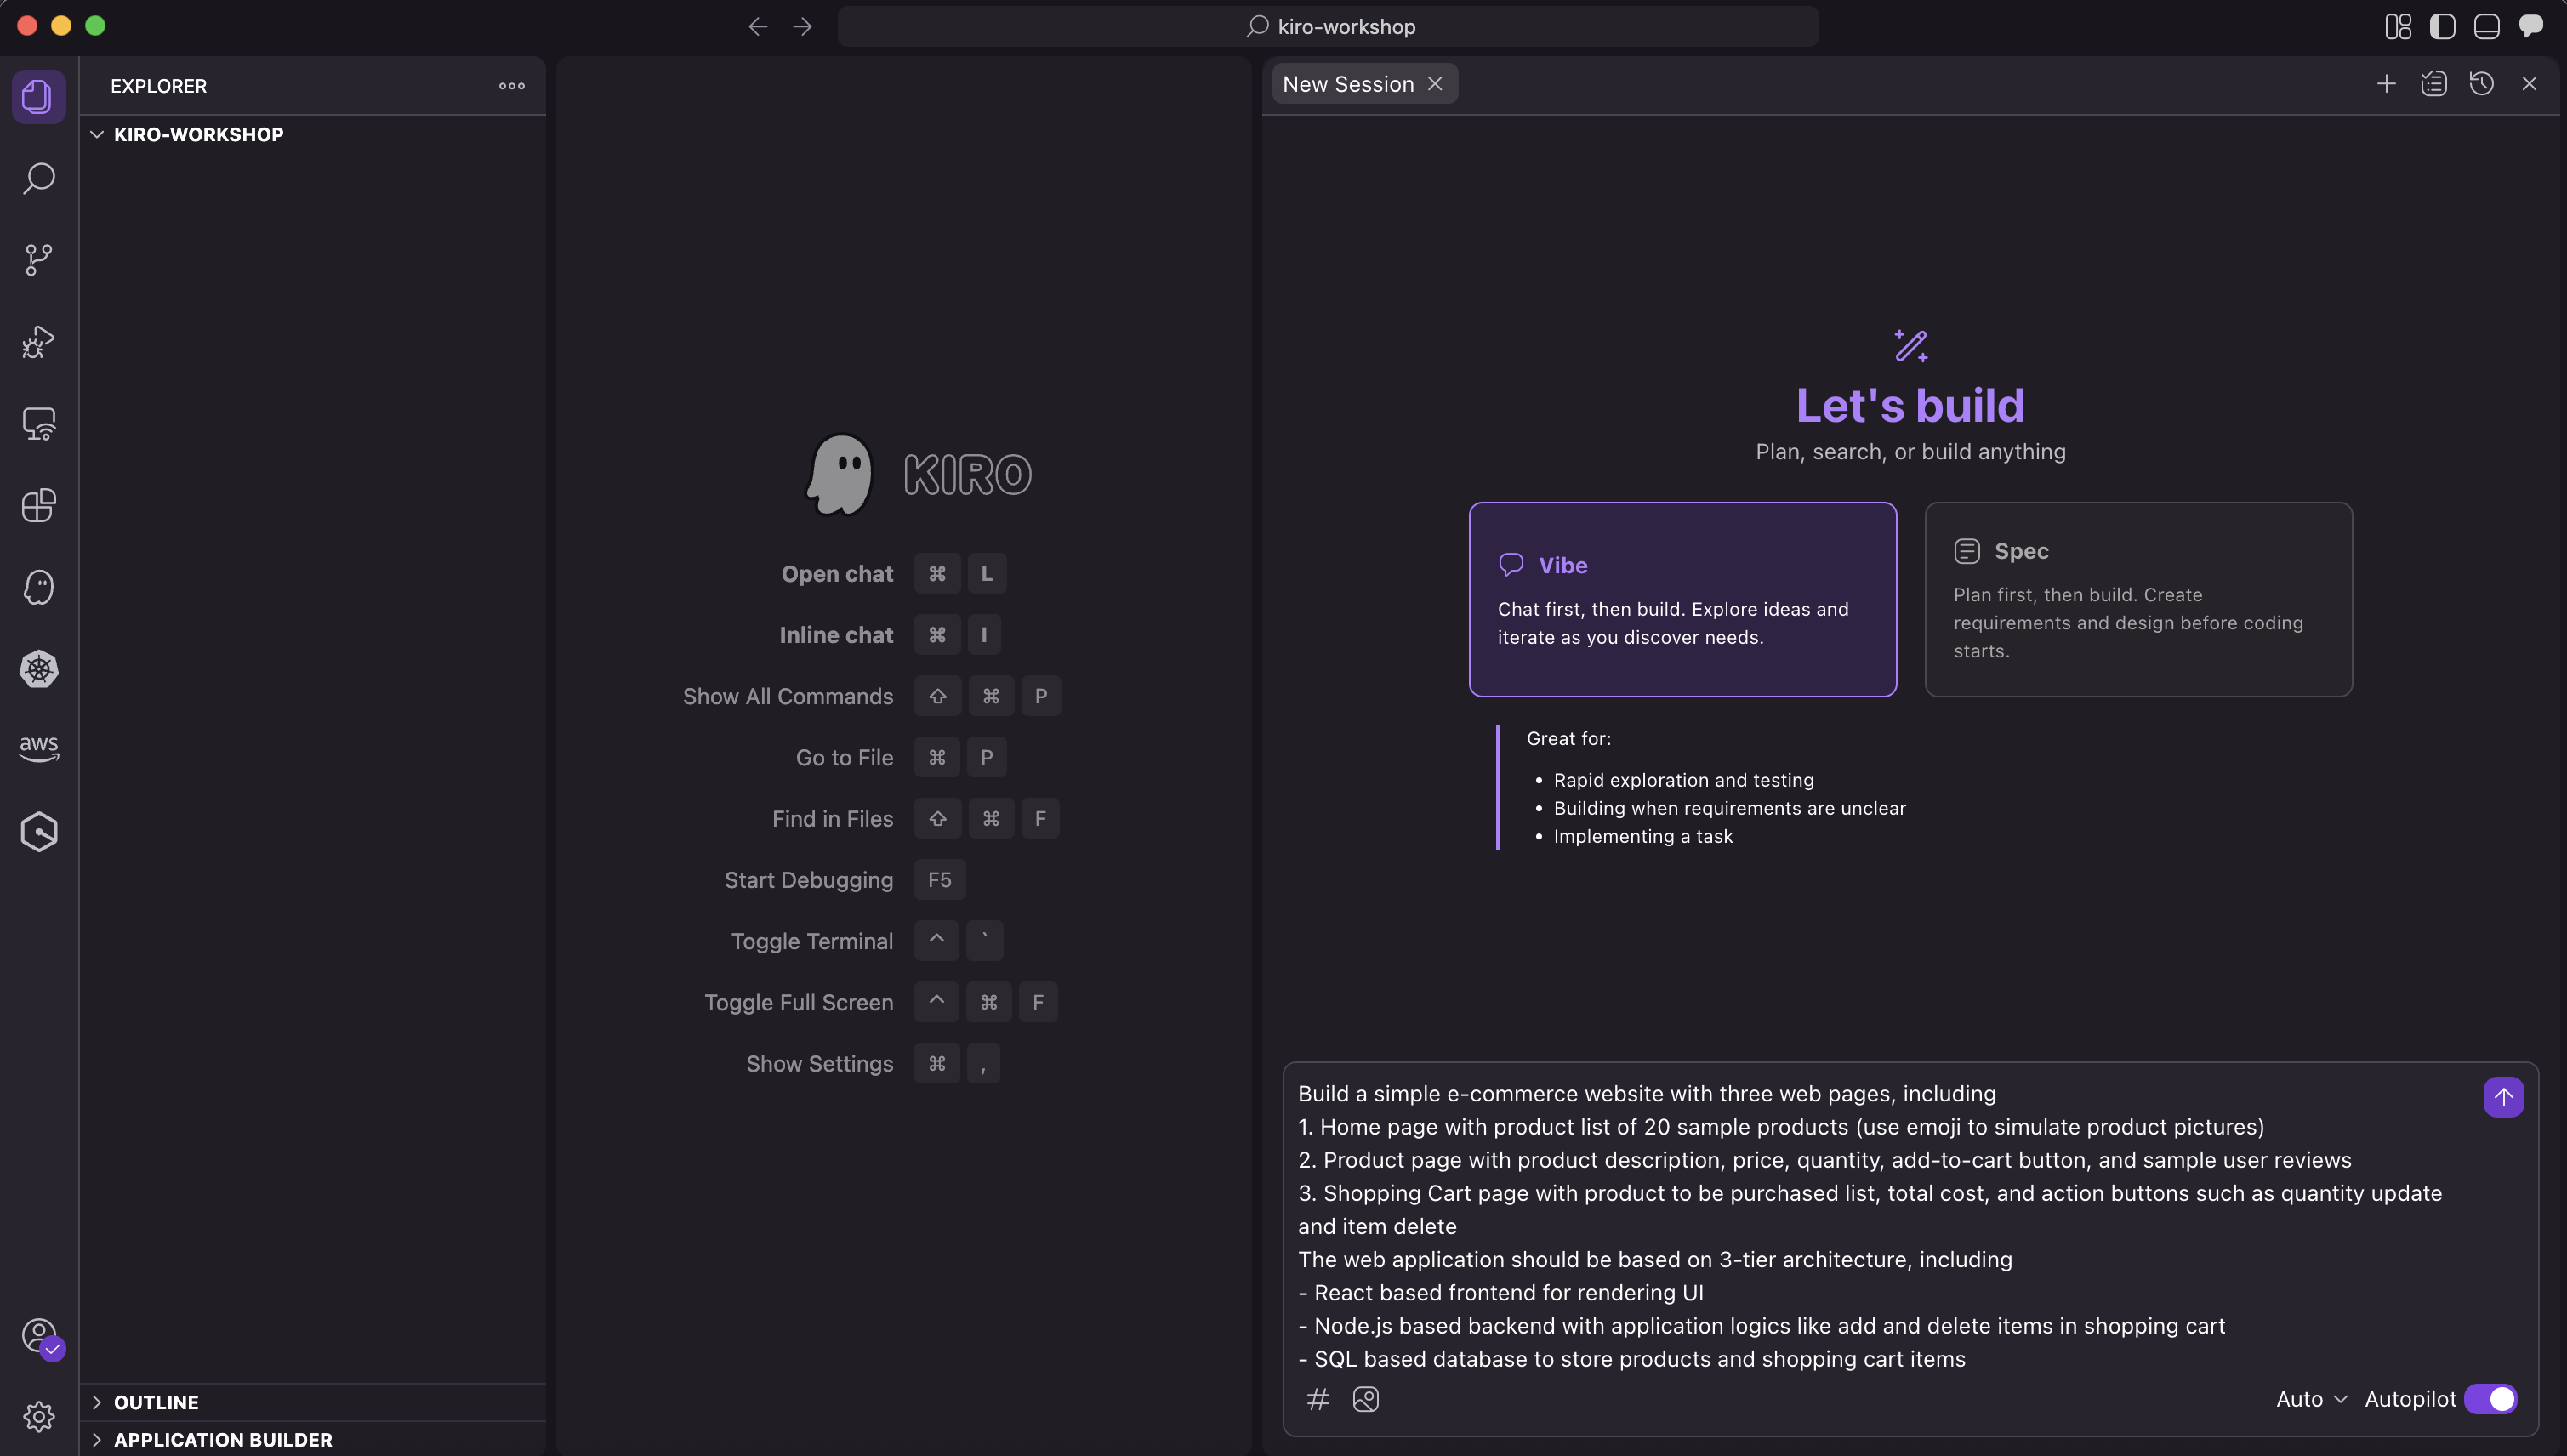Open Remote Explorer monitor icon
Viewport: 2567px width, 1456px height.
coord(38,424)
